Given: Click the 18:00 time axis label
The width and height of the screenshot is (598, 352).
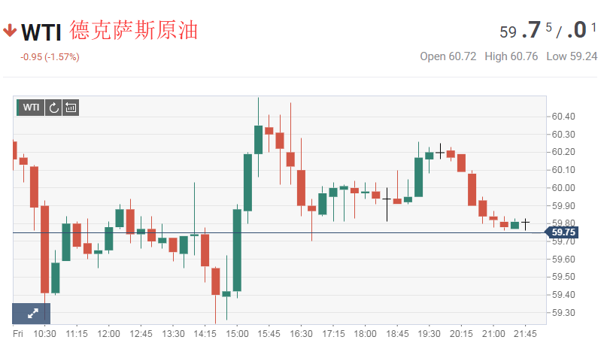Looking at the screenshot, I should [x=365, y=333].
